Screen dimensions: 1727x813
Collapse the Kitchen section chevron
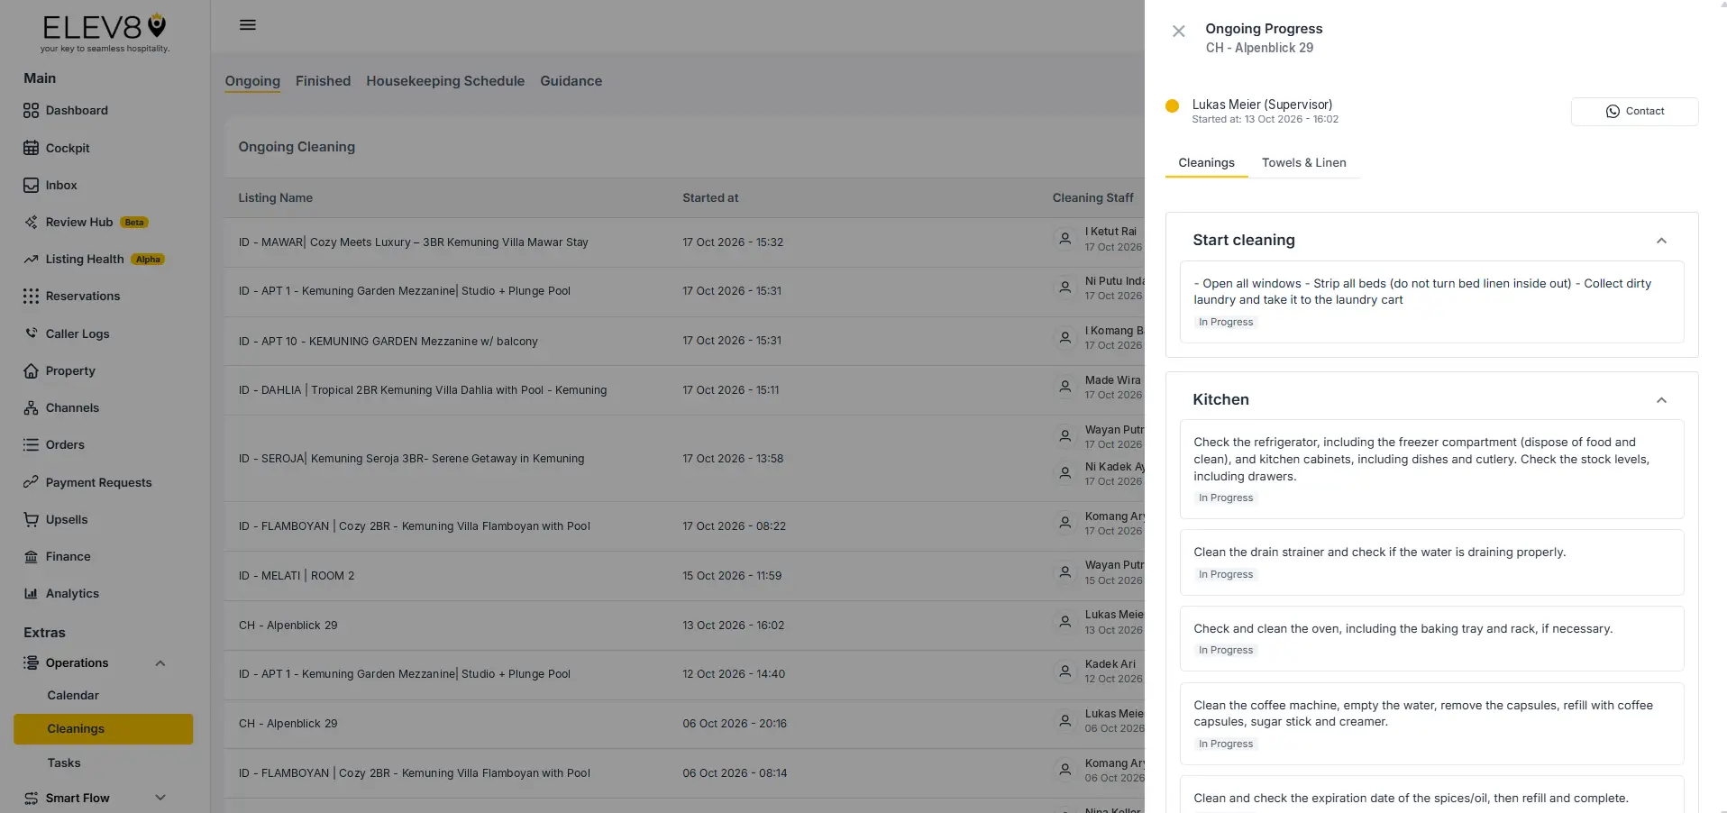(x=1661, y=400)
